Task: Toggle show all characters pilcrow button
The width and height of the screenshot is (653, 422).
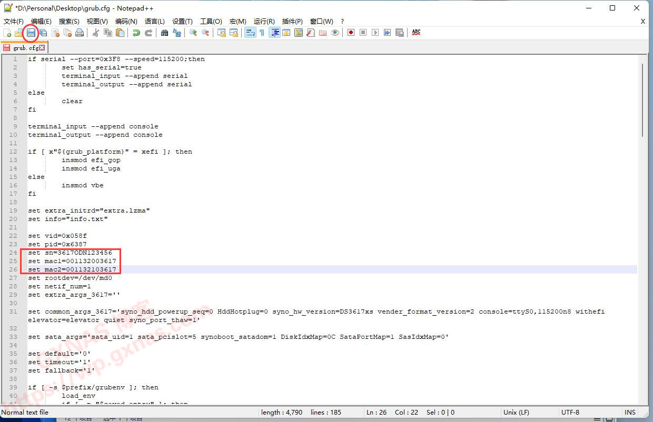Action: [262, 33]
